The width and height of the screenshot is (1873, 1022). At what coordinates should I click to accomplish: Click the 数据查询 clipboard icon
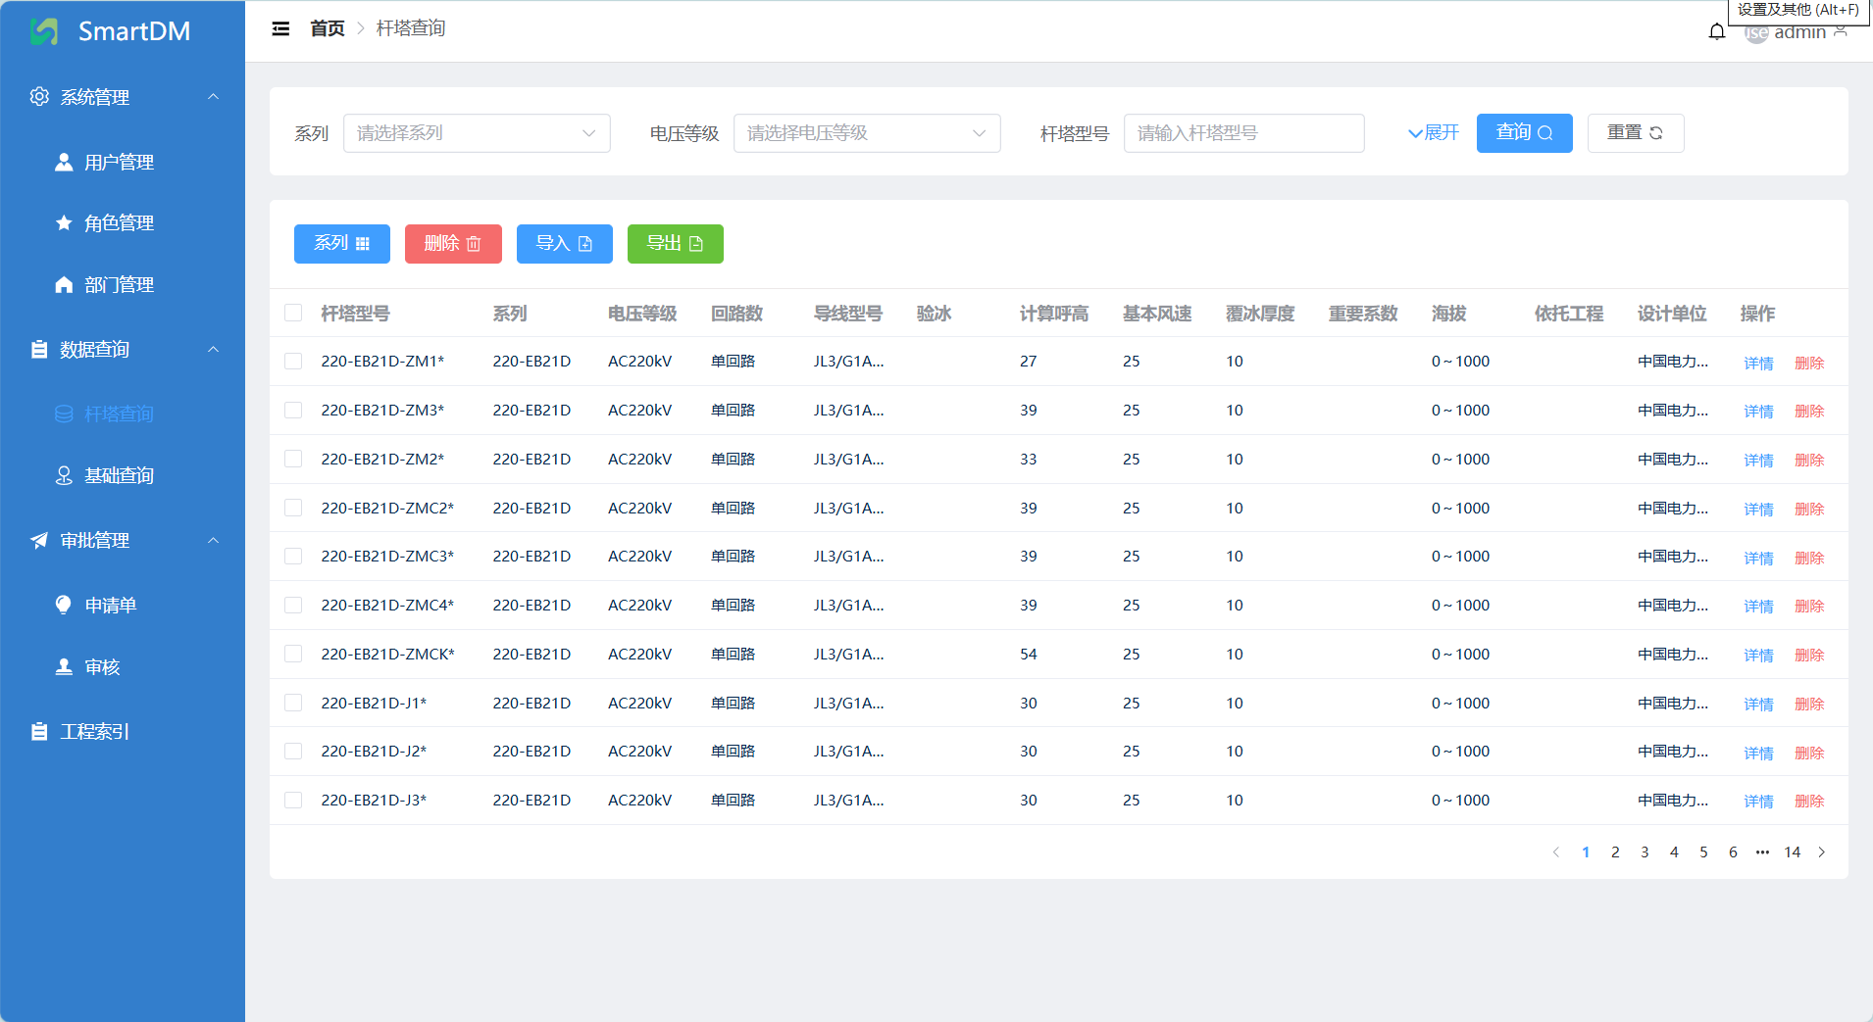click(39, 349)
